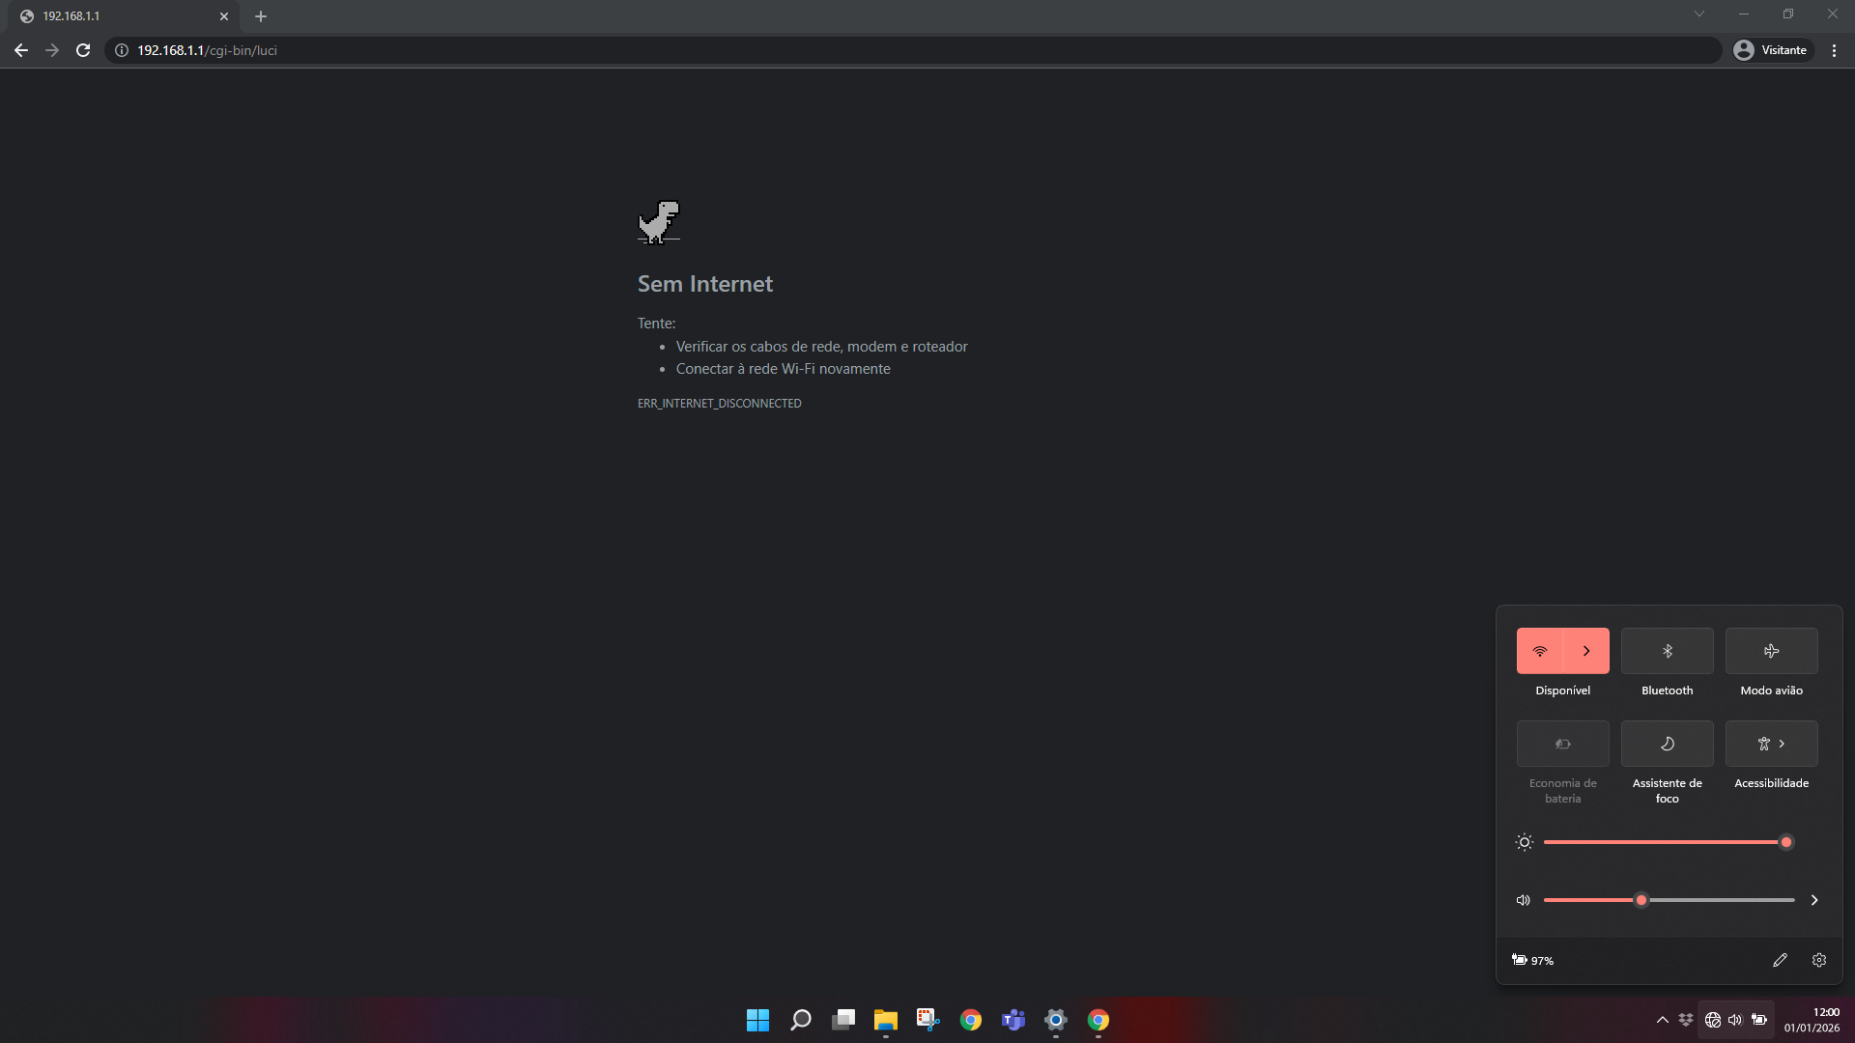This screenshot has width=1855, height=1043.
Task: Open File Explorer from the taskbar
Action: click(885, 1020)
